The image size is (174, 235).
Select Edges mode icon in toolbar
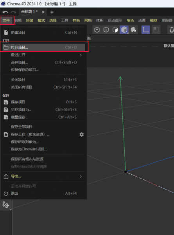coord(106,30)
